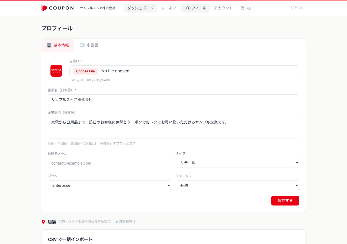Click the building icon on 基本情報 tab

pos(49,45)
